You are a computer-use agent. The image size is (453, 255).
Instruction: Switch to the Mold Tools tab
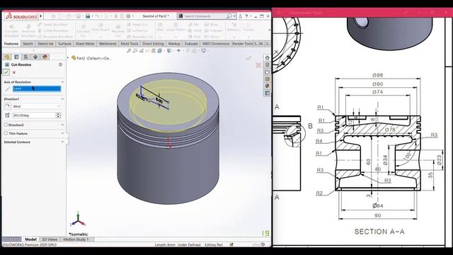coord(129,44)
